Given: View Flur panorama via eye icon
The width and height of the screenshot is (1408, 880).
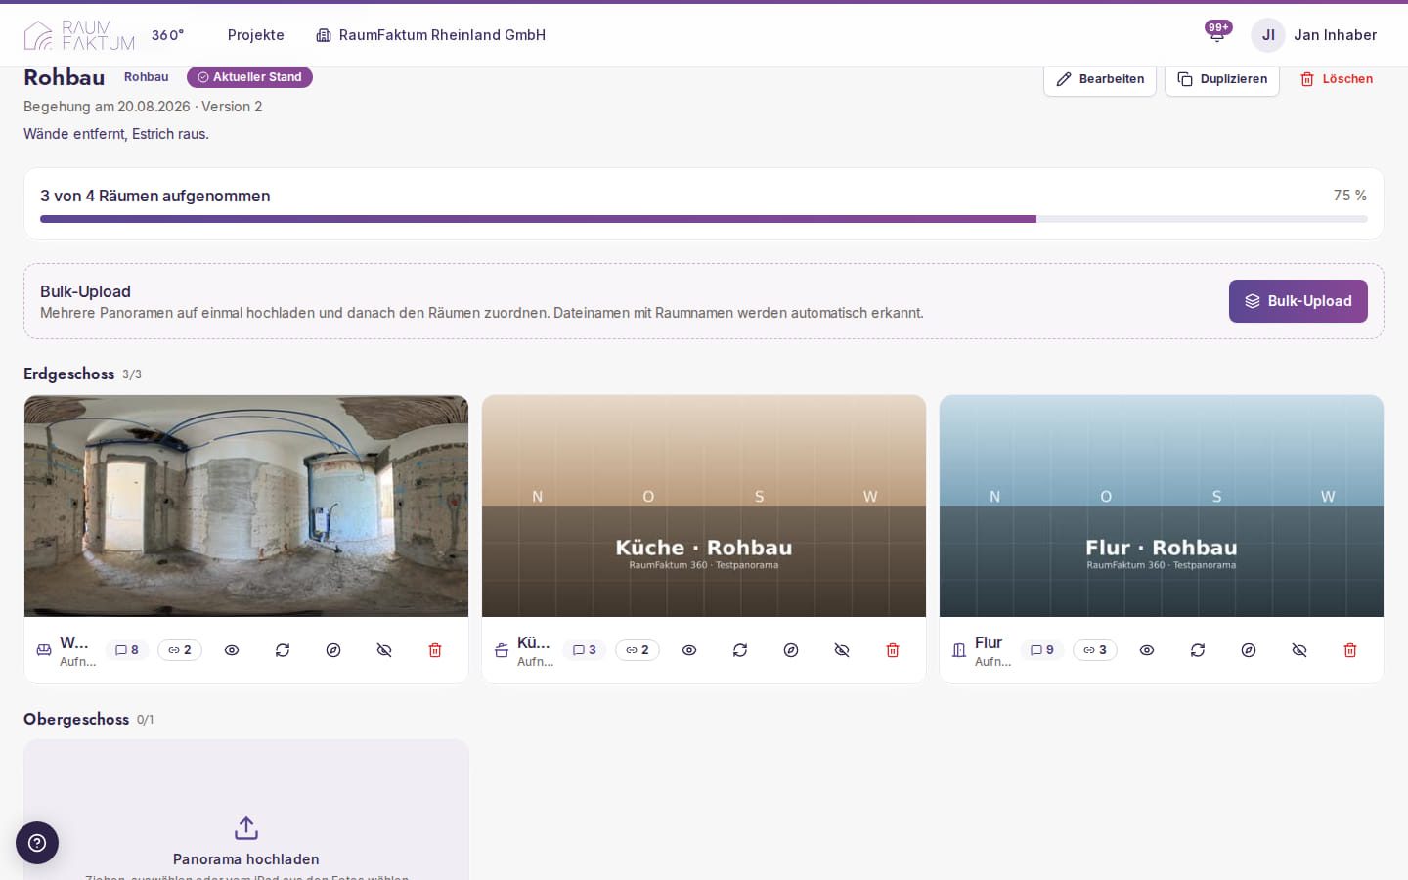Looking at the screenshot, I should click(x=1147, y=650).
